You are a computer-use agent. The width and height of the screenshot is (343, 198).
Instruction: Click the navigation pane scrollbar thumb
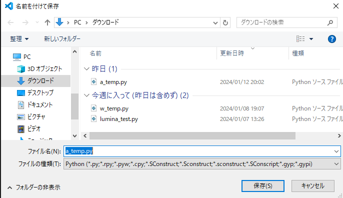pos(74,106)
